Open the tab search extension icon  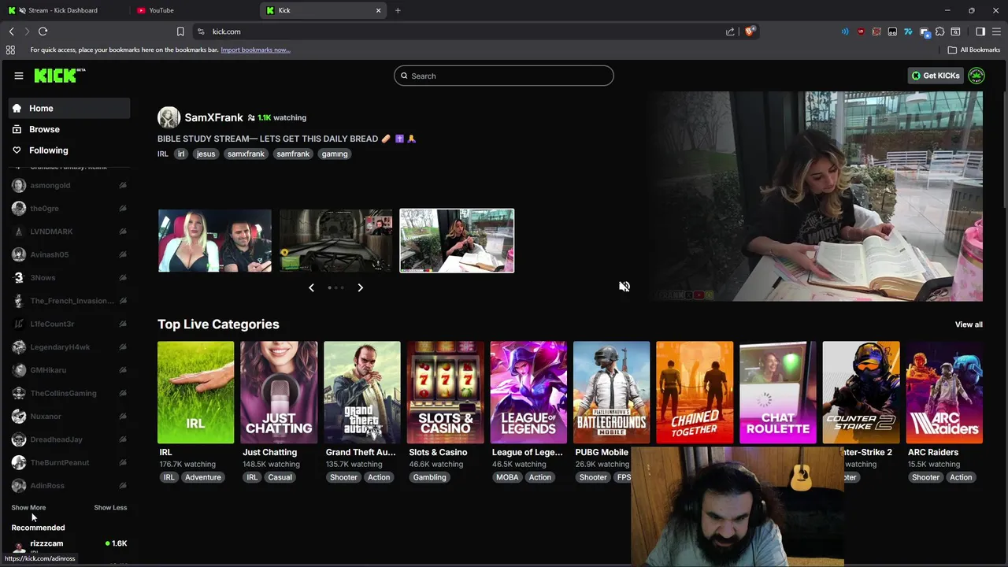[x=955, y=31]
